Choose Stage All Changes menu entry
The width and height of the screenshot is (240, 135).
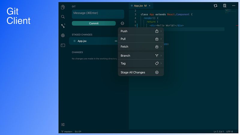point(141,72)
